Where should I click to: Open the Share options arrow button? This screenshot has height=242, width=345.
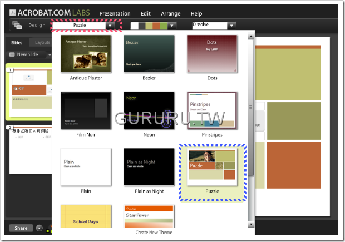(x=39, y=228)
